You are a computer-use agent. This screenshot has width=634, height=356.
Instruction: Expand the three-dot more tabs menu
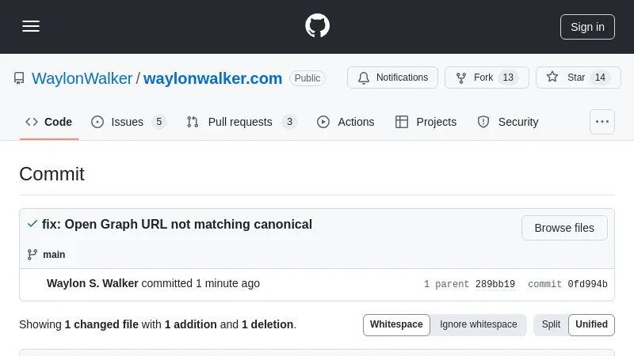(602, 122)
